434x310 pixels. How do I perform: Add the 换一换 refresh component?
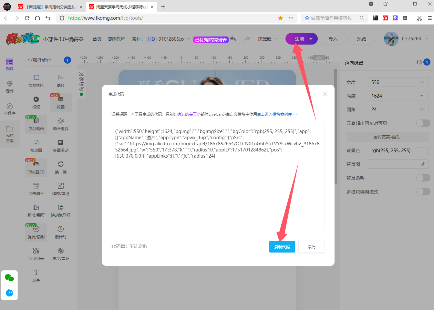click(x=61, y=168)
